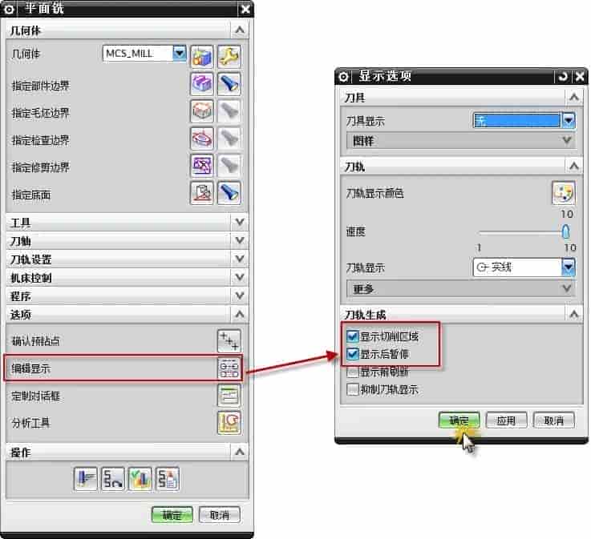The image size is (591, 539).
Task: Open the MCS_MILL geometry dropdown
Action: (180, 53)
